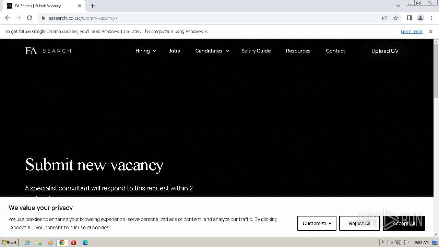Close the EA Search tab
This screenshot has width=439, height=247.
(80, 6)
